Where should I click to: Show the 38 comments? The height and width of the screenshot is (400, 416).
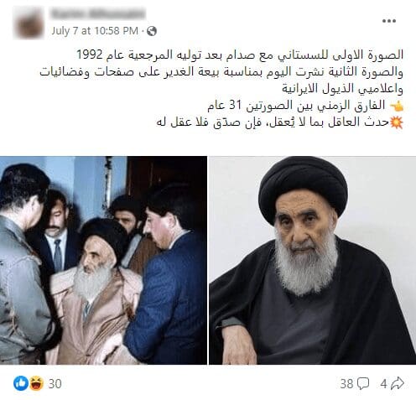pyautogui.click(x=346, y=383)
